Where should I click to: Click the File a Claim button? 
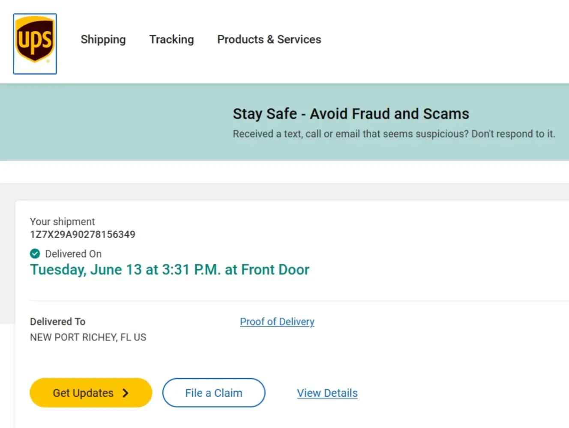coord(213,393)
